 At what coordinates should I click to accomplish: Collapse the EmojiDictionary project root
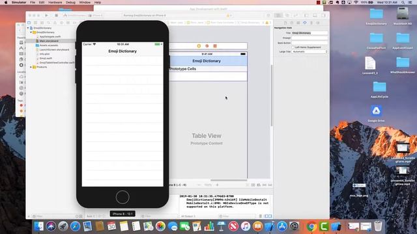pos(28,28)
